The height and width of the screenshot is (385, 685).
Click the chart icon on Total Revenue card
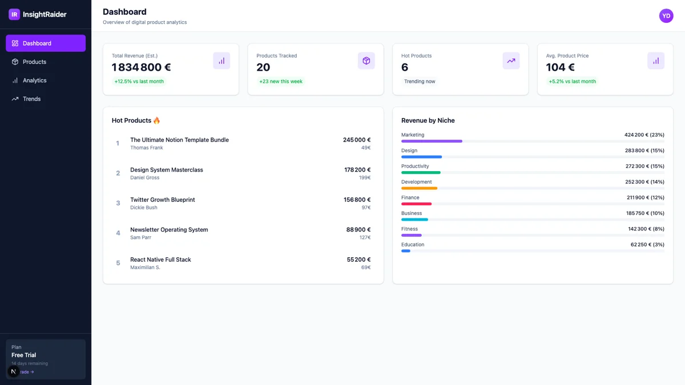tap(221, 60)
